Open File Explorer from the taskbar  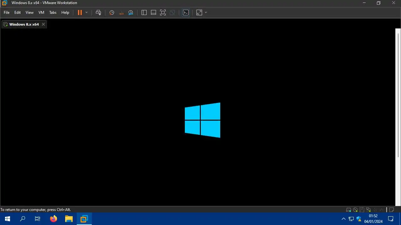[x=69, y=219]
